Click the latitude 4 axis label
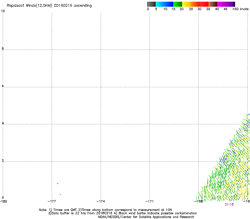Image resolution: width=250 pixels, height=219 pixels. click(3, 123)
